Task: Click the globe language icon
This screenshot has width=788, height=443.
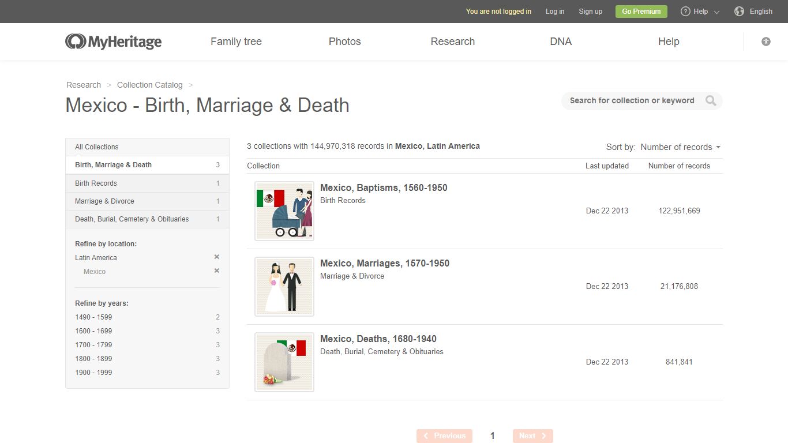Action: [740, 12]
